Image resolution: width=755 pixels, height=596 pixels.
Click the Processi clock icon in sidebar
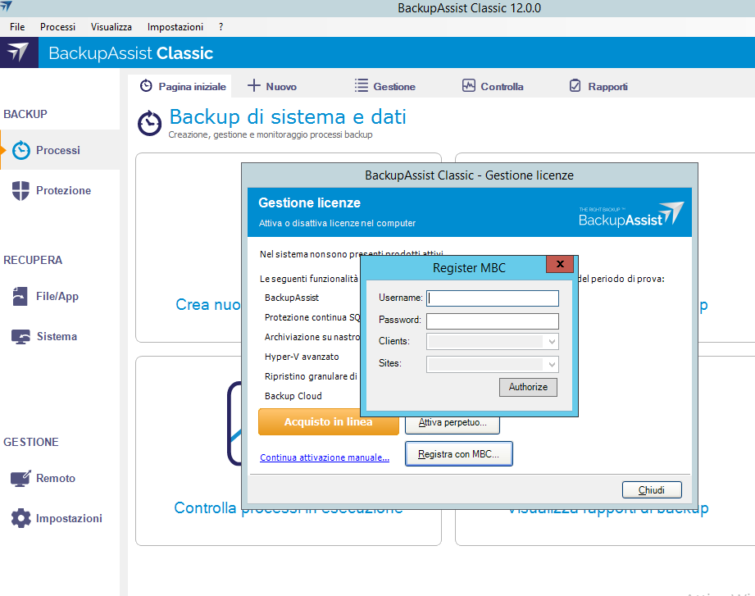click(21, 150)
